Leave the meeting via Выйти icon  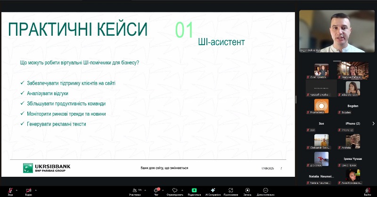click(x=368, y=190)
